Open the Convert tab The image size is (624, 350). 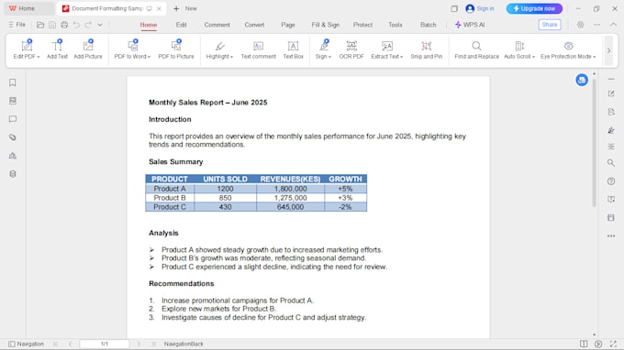pos(254,25)
